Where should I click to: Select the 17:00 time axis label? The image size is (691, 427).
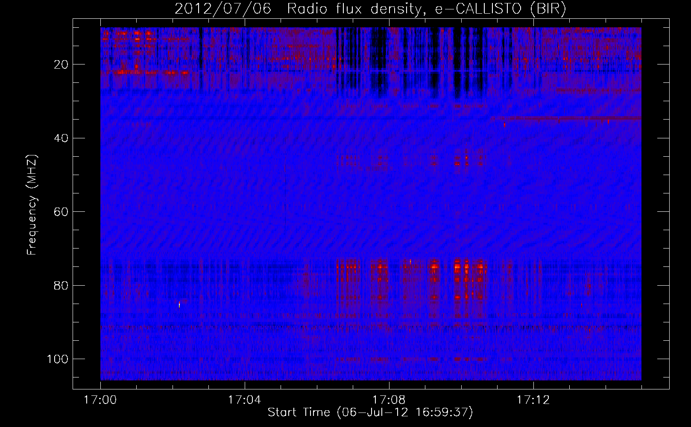[x=100, y=400]
